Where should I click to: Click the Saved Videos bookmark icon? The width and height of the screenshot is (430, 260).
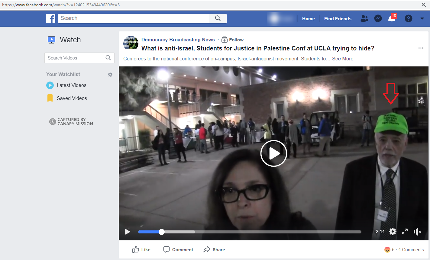point(50,98)
